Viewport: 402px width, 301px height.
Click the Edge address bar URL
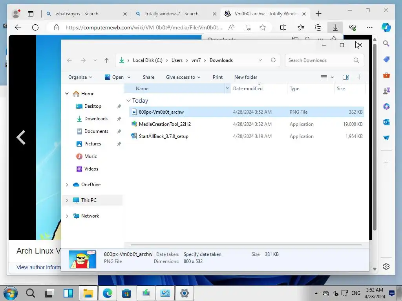[x=144, y=27]
